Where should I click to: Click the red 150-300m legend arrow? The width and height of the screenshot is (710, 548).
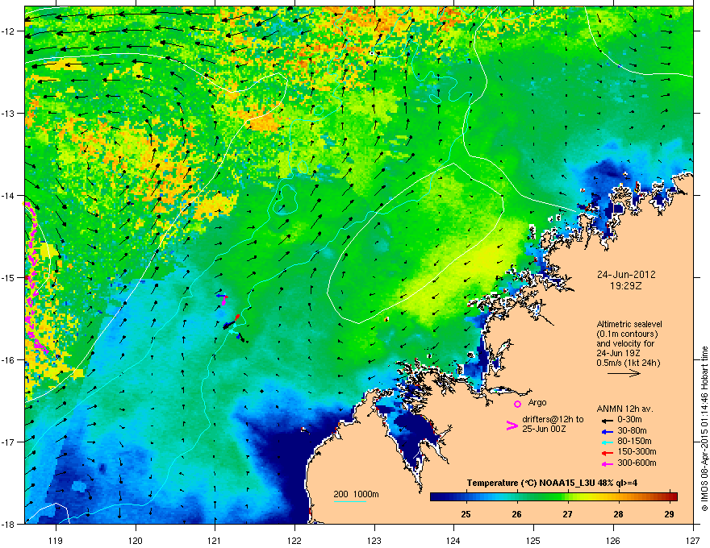(607, 453)
